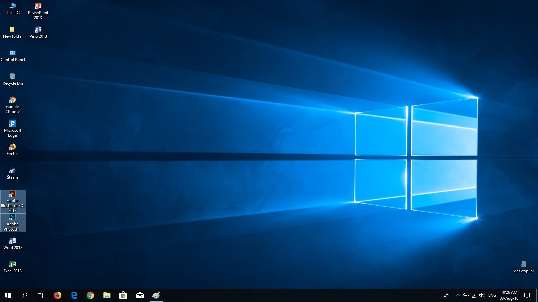Switch to the running Paint app on the taskbar
538x302 pixels.
click(x=156, y=295)
